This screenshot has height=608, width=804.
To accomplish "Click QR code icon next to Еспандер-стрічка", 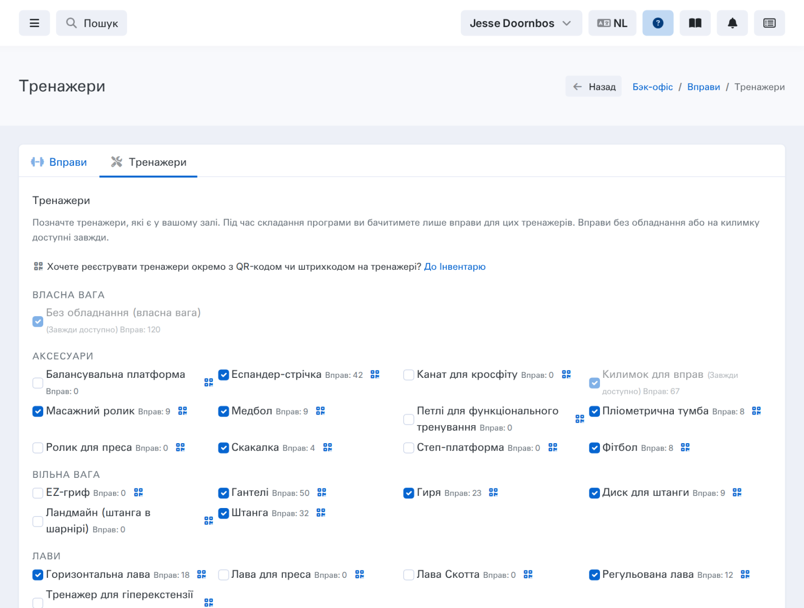I will [375, 374].
